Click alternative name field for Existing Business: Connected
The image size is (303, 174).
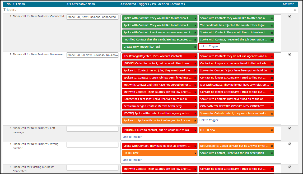point(92,168)
